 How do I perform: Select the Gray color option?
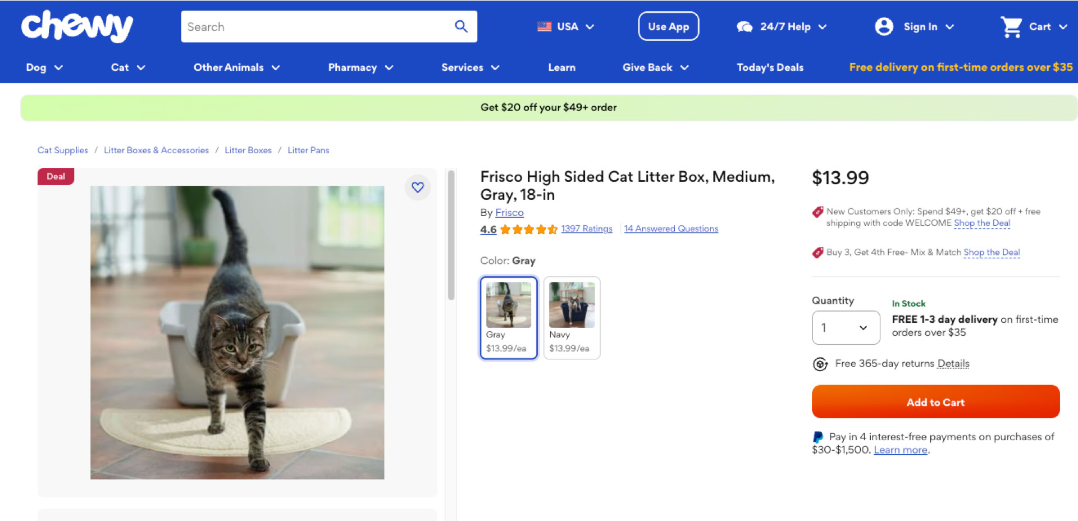[x=509, y=318]
